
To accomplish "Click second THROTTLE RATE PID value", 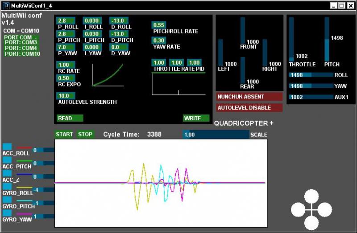I will tap(176, 62).
